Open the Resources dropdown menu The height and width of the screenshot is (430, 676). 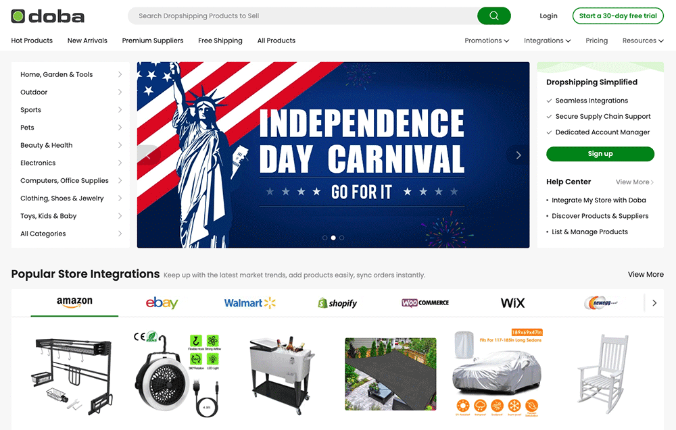point(643,41)
